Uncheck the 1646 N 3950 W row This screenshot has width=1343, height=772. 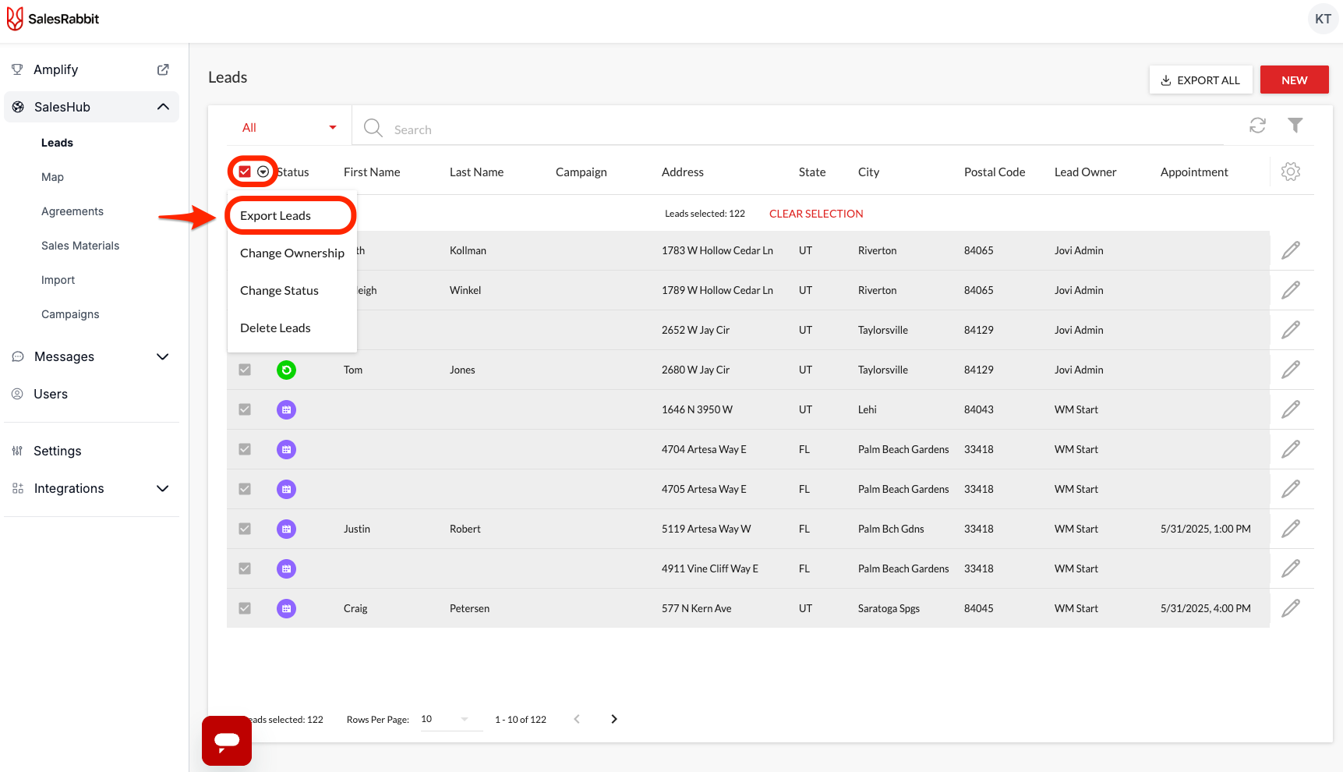pos(245,409)
